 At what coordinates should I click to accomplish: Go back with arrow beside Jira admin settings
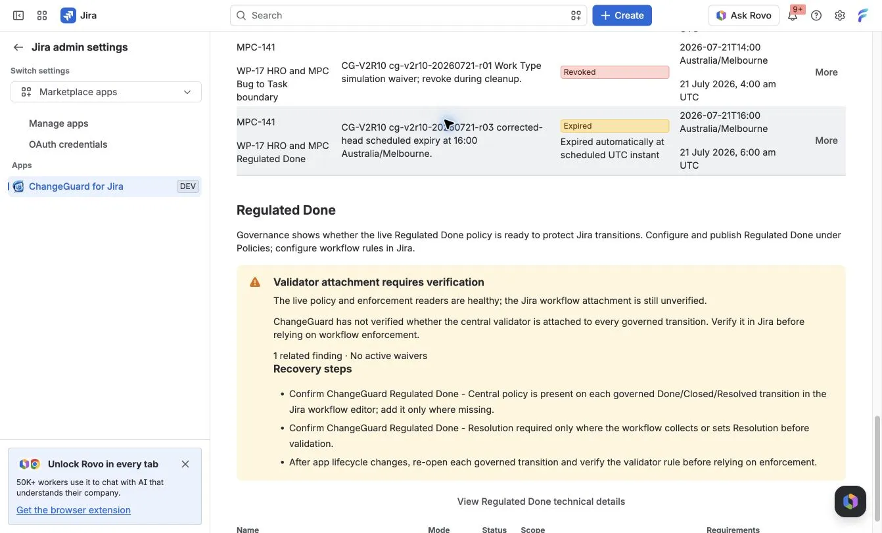(18, 47)
